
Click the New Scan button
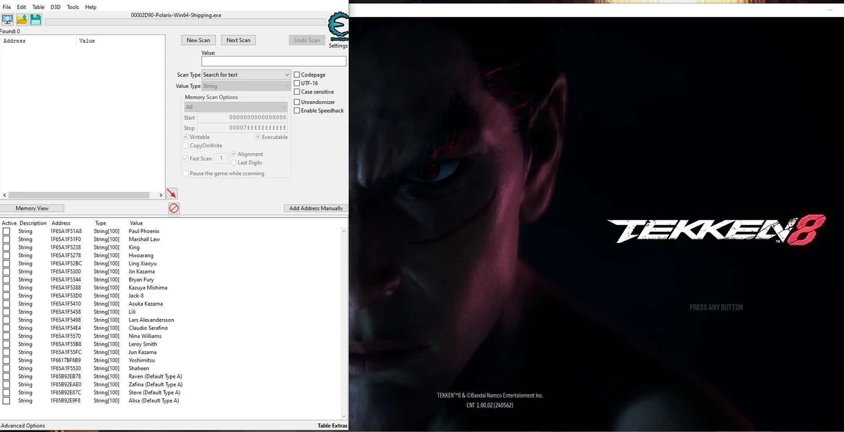(x=198, y=40)
